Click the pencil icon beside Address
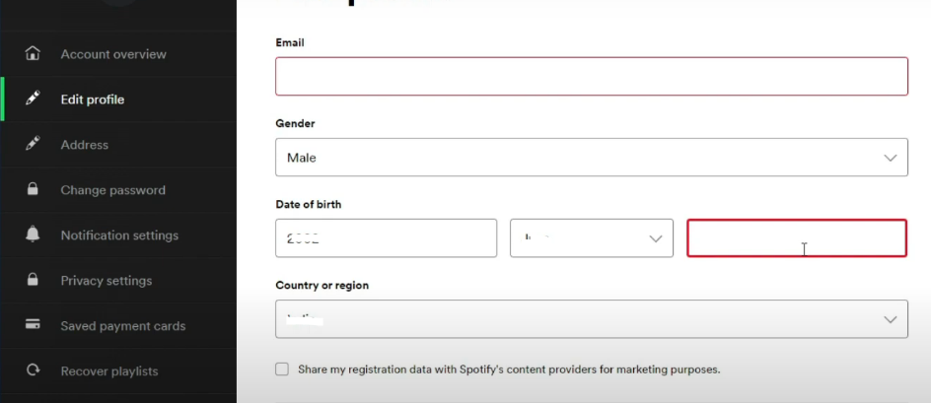Screen dimensions: 931x403 pyautogui.click(x=33, y=144)
